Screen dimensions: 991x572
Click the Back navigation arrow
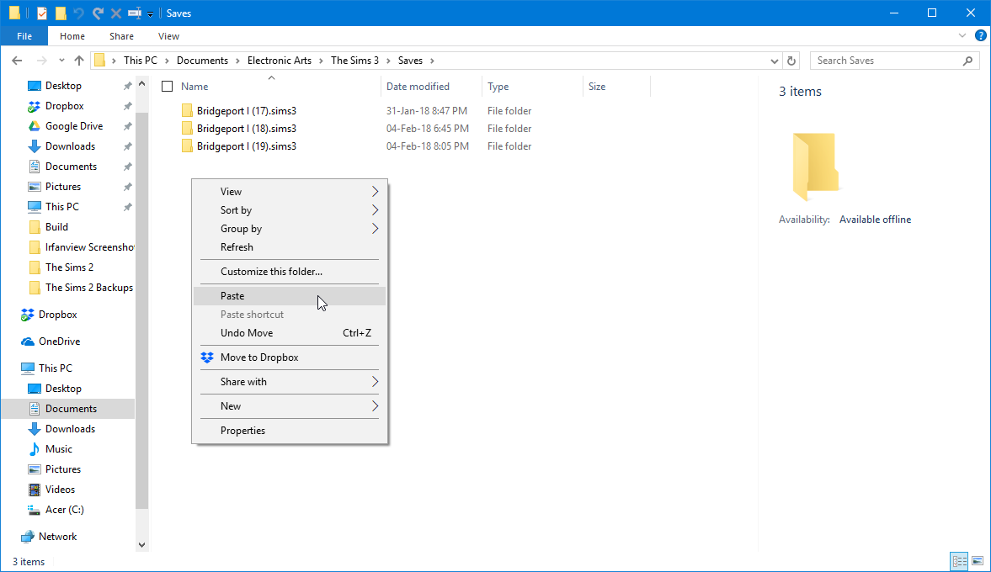pos(17,61)
